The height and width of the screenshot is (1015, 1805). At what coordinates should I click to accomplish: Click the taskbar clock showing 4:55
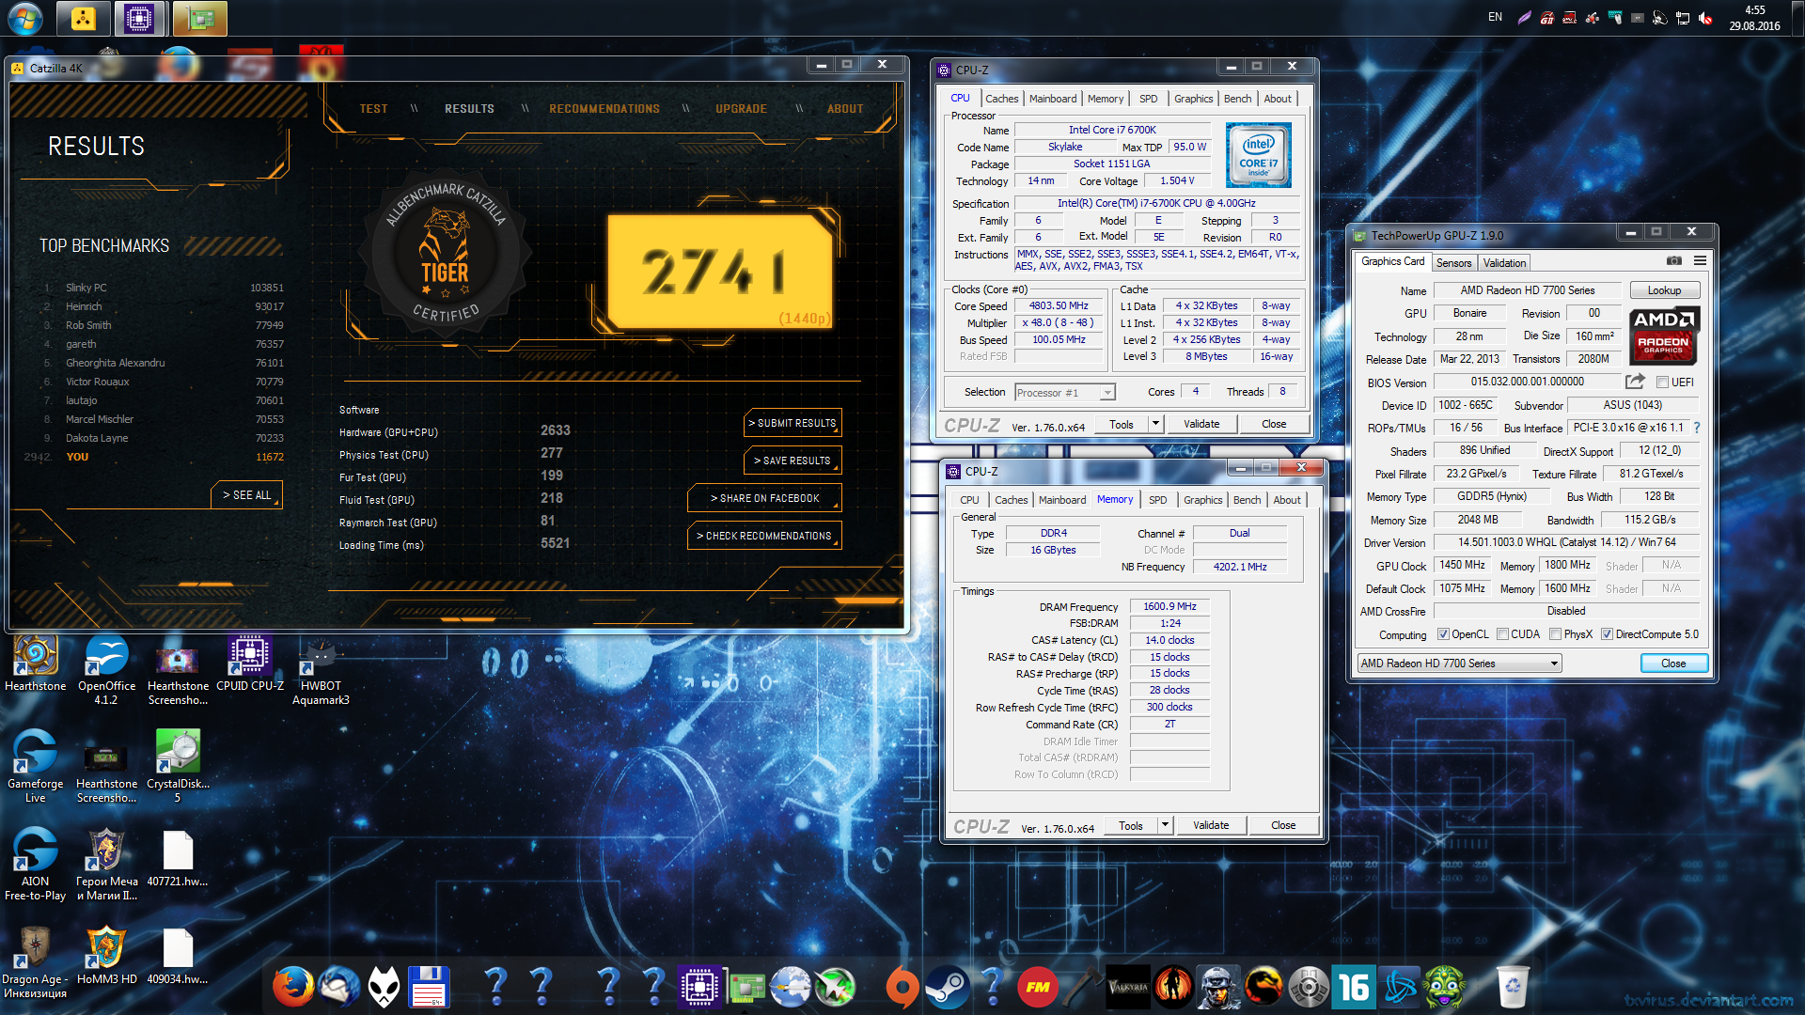tap(1754, 18)
